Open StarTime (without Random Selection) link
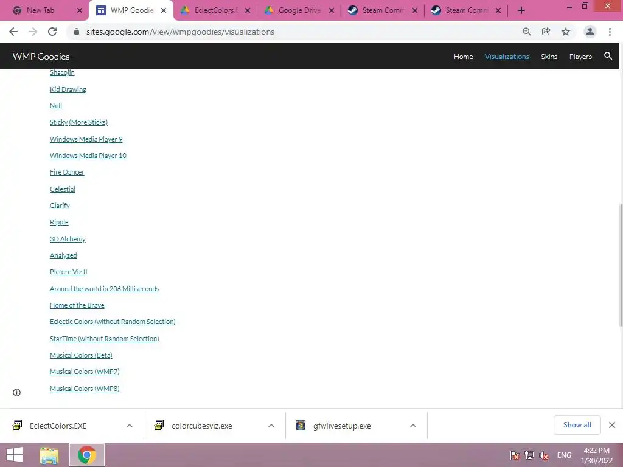This screenshot has height=467, width=623. (x=104, y=339)
